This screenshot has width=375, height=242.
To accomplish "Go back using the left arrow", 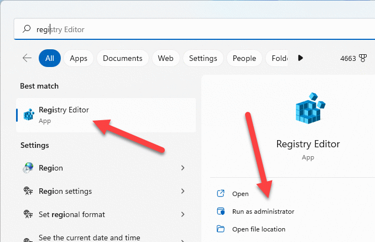I will (x=27, y=58).
